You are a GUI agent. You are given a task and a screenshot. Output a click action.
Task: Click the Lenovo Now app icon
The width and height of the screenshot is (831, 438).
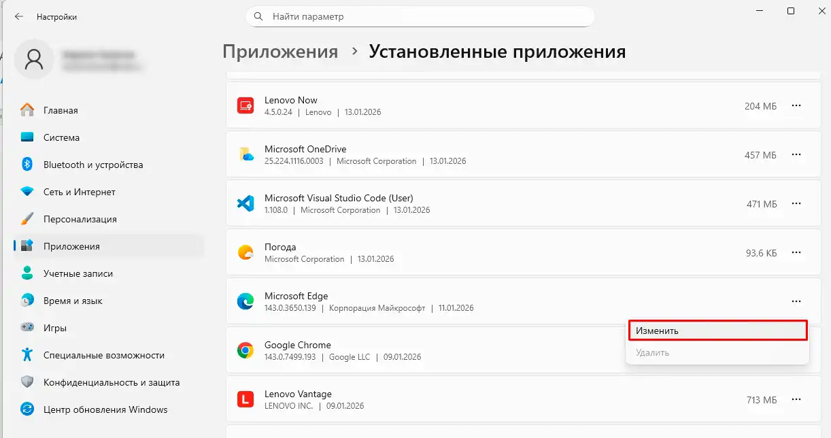[244, 105]
